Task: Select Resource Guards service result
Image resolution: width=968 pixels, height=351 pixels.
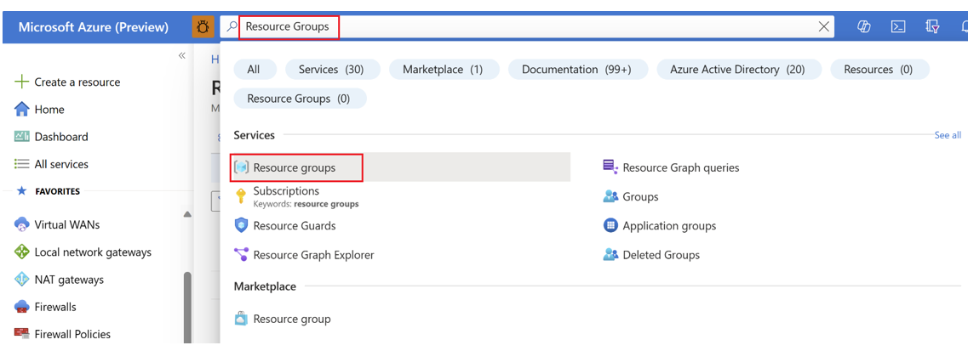Action: pyautogui.click(x=294, y=226)
